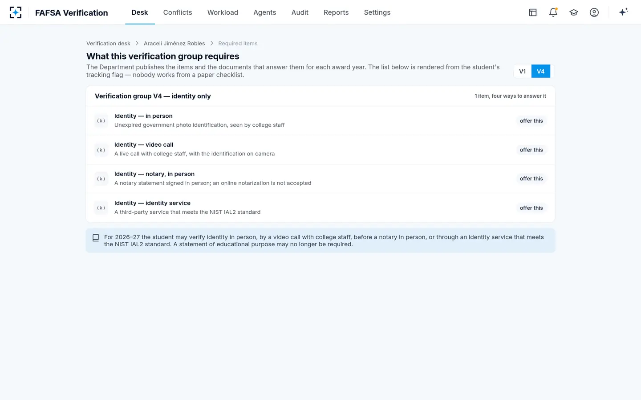Open the Workload tab

pos(223,12)
